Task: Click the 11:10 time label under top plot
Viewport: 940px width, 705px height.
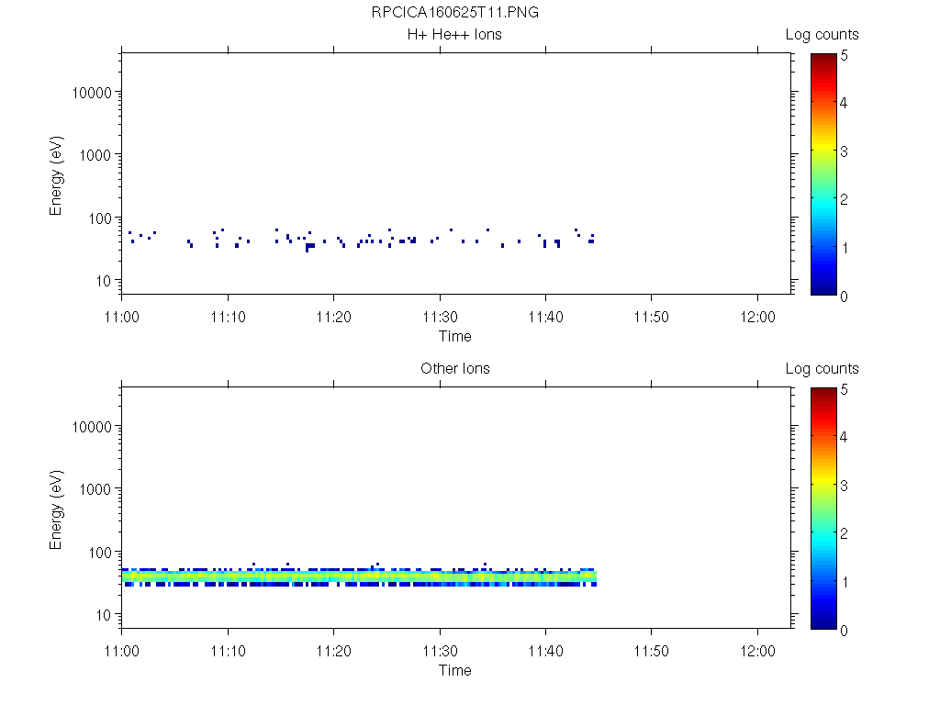Action: (228, 317)
